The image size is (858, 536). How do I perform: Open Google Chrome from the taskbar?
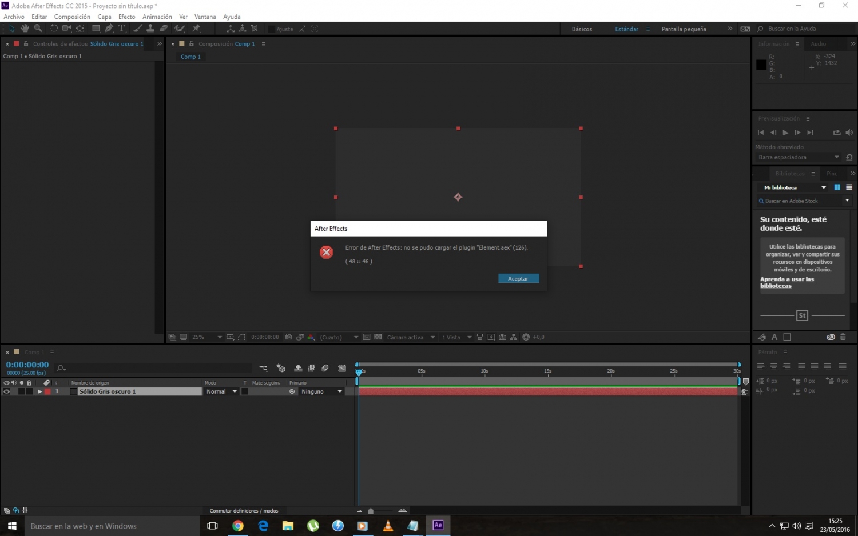coord(238,526)
